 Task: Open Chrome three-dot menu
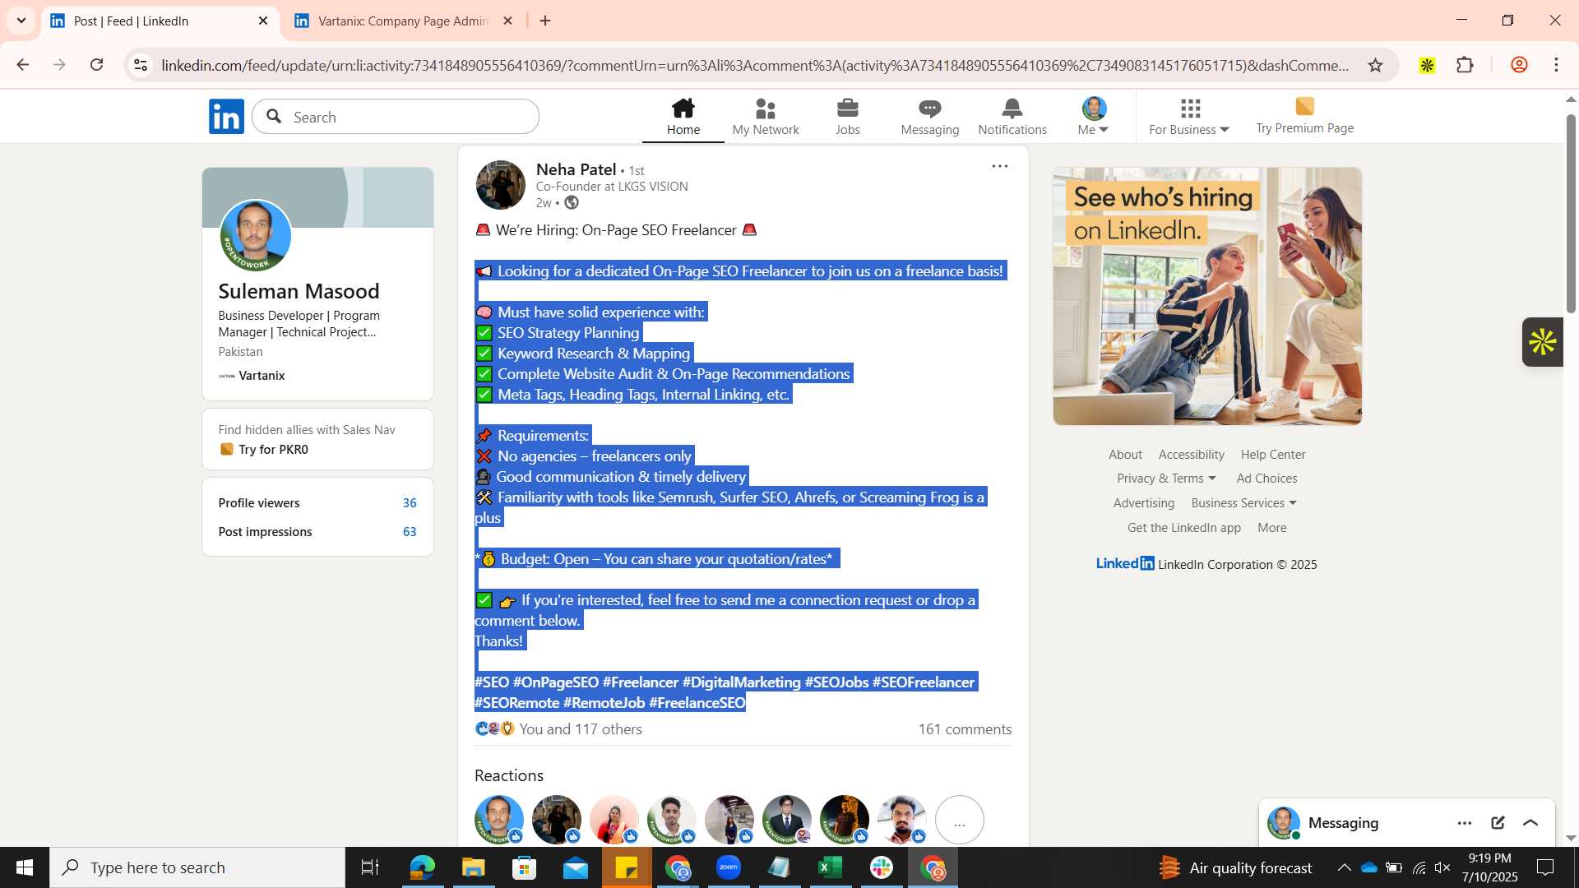click(1556, 65)
